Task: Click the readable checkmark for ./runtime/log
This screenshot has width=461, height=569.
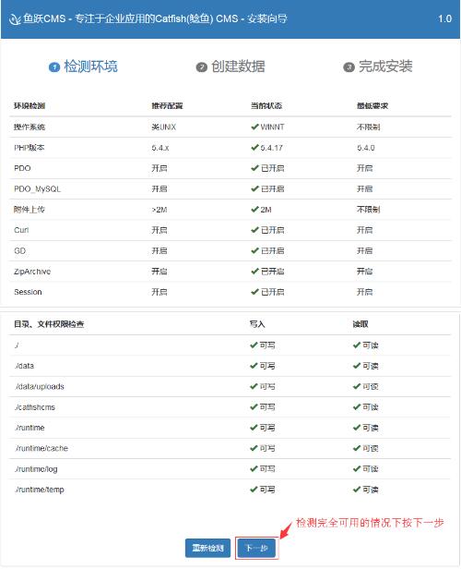Action: point(357,469)
